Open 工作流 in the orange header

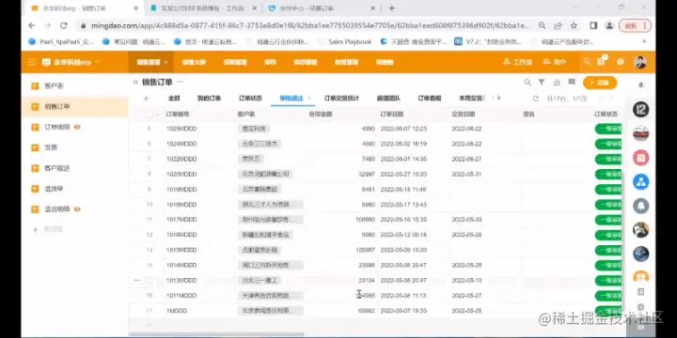pyautogui.click(x=517, y=62)
